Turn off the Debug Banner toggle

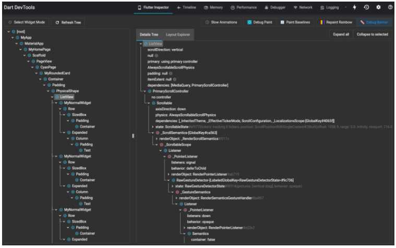374,22
